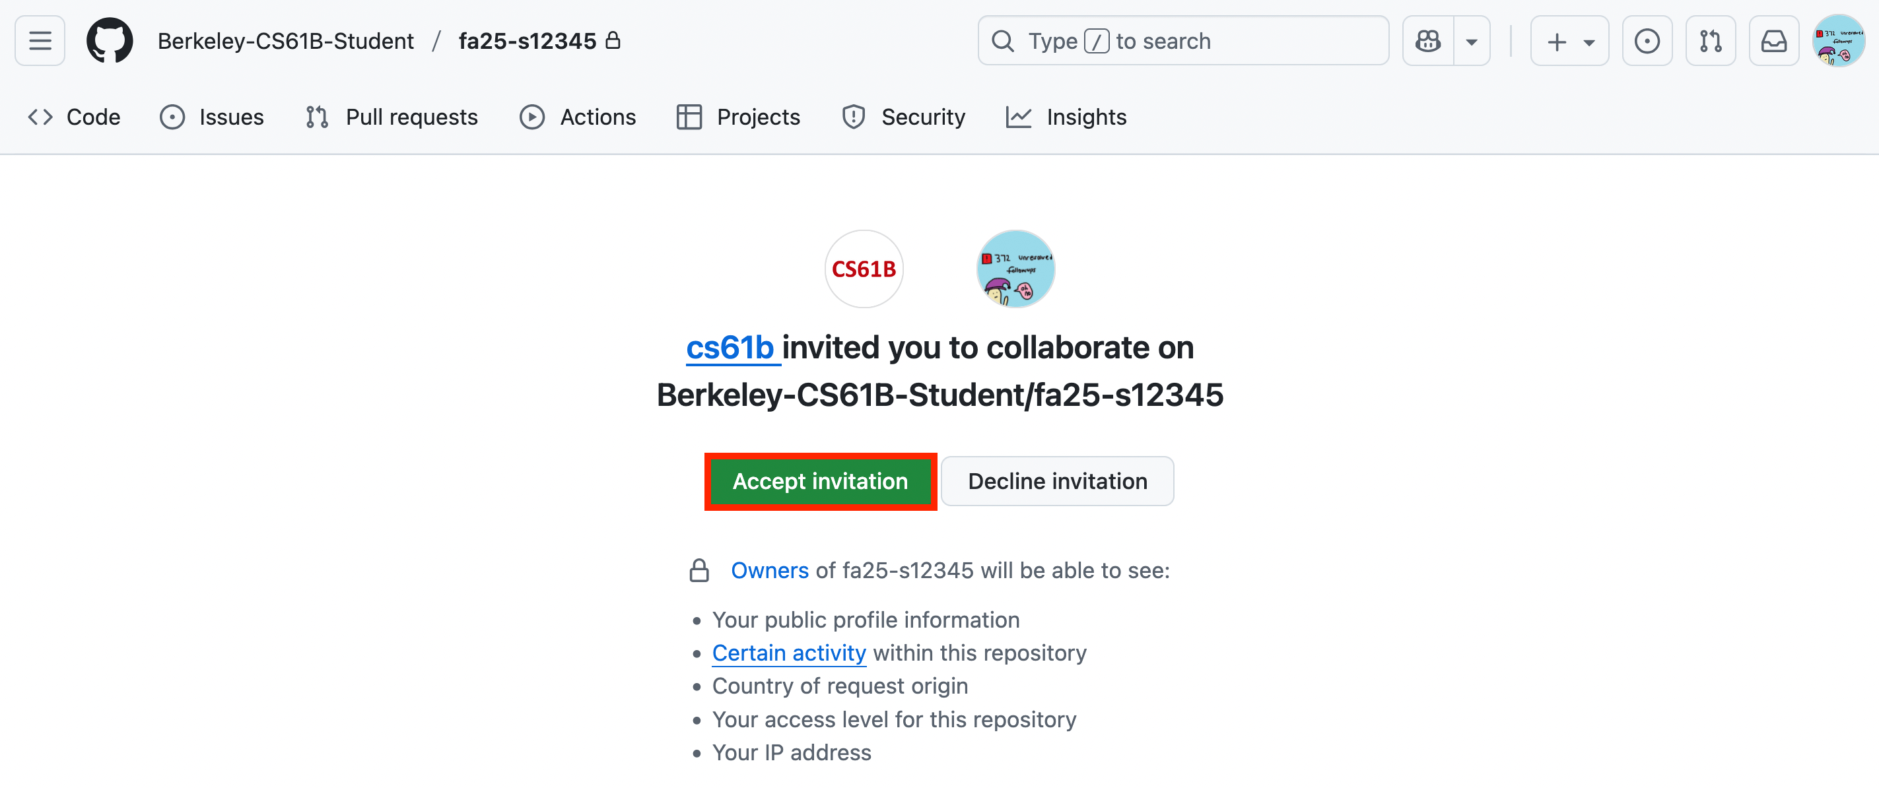Open the cs61b profile link
Viewport: 1879px width, 788px height.
[732, 348]
